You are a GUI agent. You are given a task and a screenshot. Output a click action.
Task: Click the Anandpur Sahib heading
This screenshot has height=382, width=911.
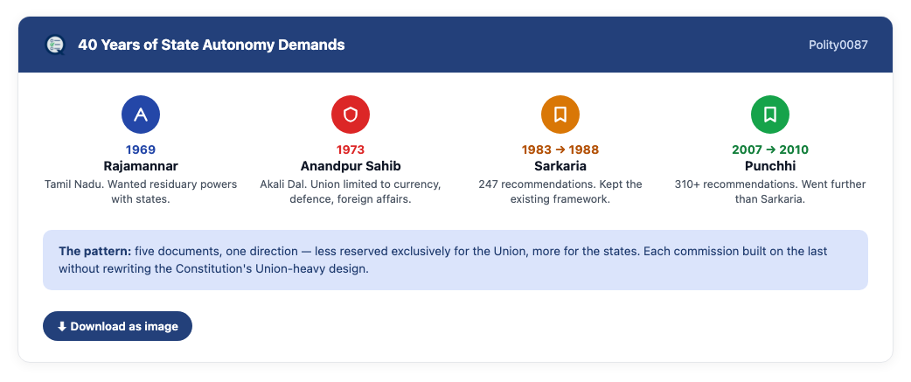(351, 167)
